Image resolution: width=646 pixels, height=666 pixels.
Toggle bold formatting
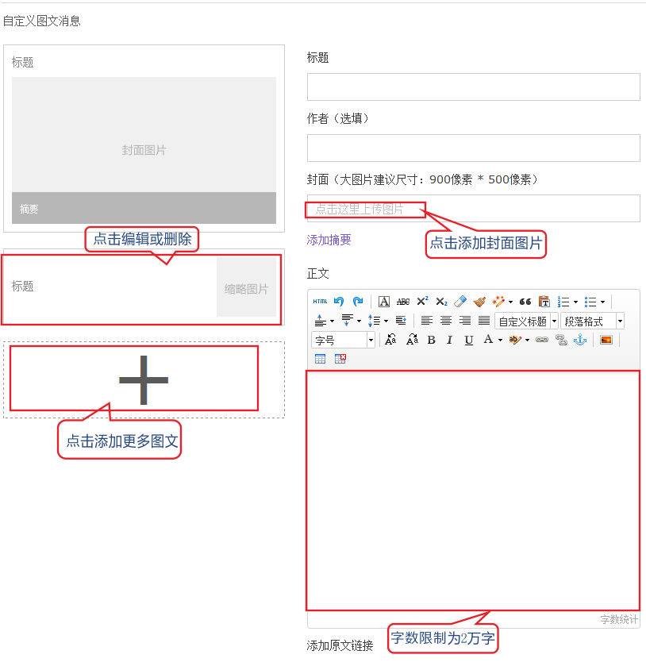click(x=432, y=340)
